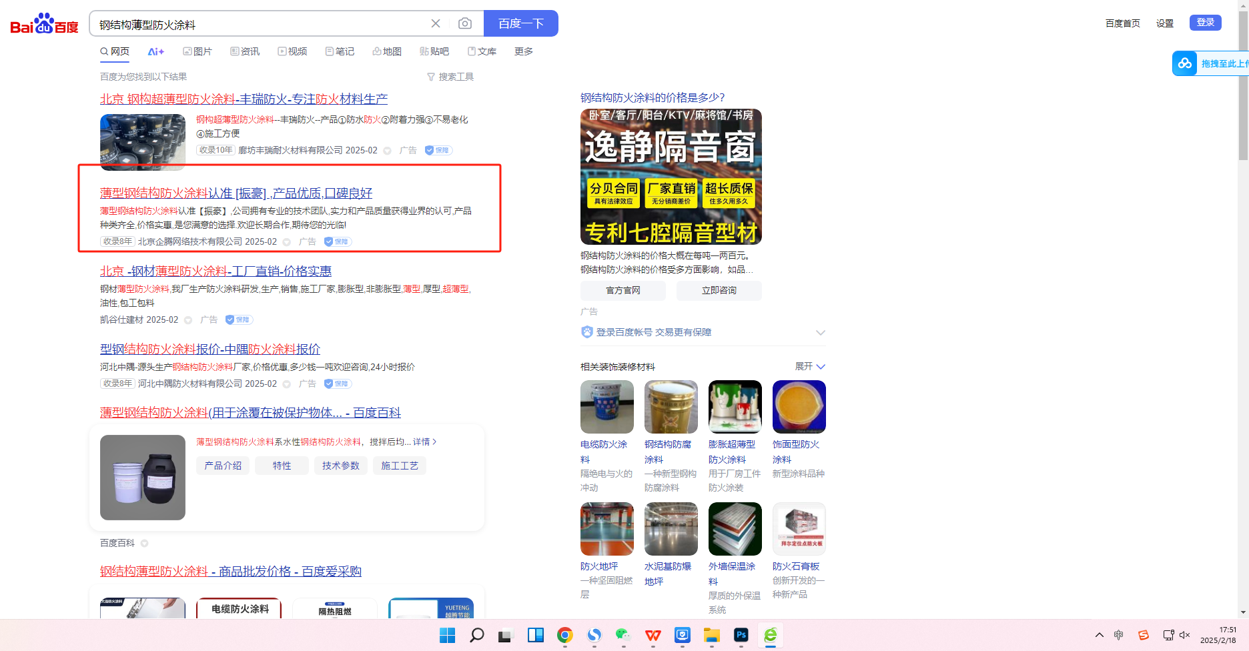Screen dimensions: 1249x651
Task: Click inside the Baidu search input field
Action: tap(260, 25)
